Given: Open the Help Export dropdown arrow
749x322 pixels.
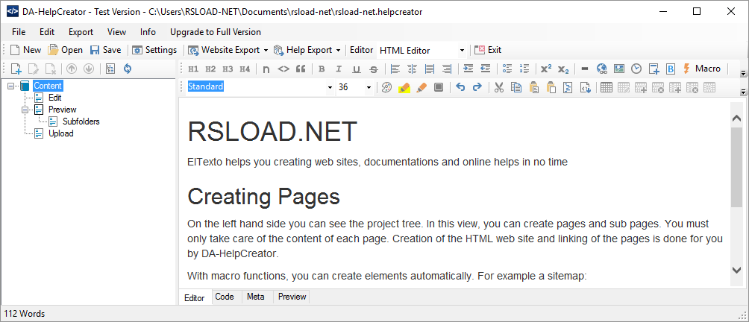Looking at the screenshot, I should point(338,50).
